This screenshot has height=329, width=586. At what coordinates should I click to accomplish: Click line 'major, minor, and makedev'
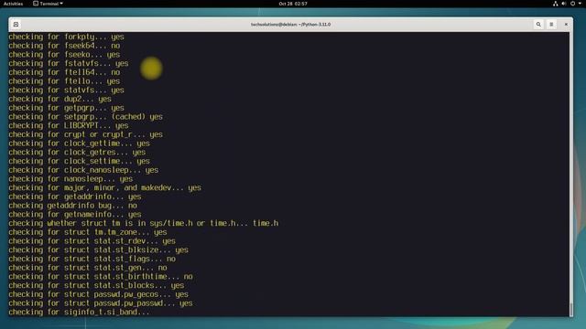pyautogui.click(x=105, y=188)
